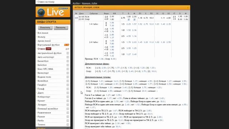Select Гол в 1-м тайме да 1.27
Viewport: 229px width, 129px height.
pyautogui.click(x=108, y=95)
